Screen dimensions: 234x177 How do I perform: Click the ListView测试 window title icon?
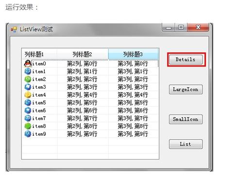pyautogui.click(x=14, y=30)
